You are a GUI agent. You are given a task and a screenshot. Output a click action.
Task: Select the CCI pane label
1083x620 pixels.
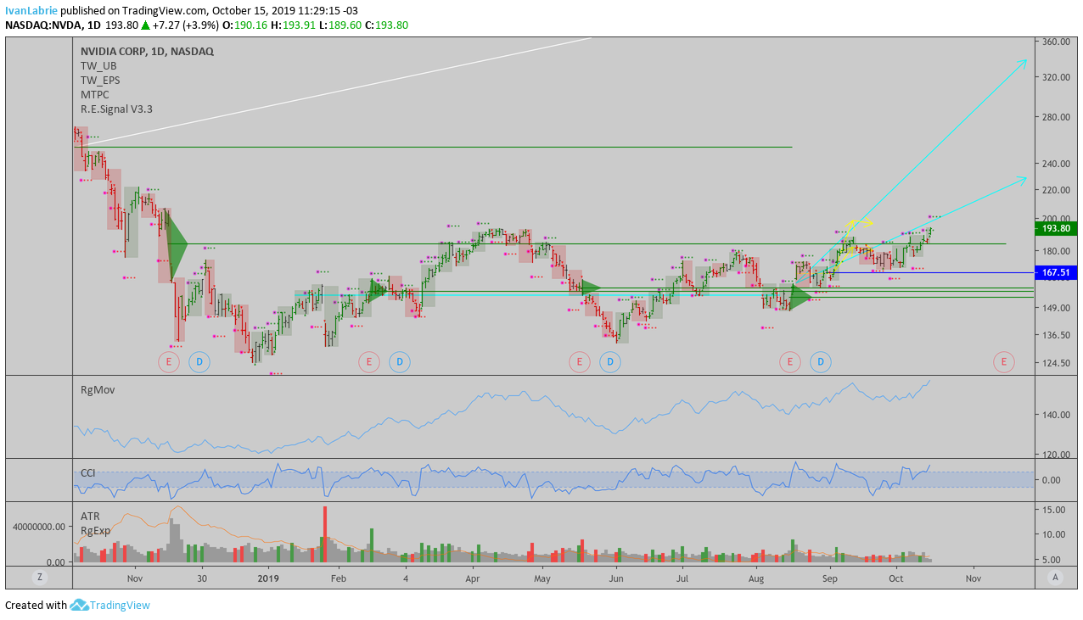pyautogui.click(x=88, y=472)
